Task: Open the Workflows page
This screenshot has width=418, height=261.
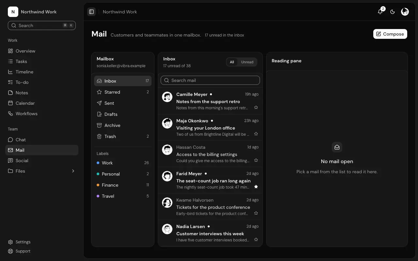Action: 42,114
